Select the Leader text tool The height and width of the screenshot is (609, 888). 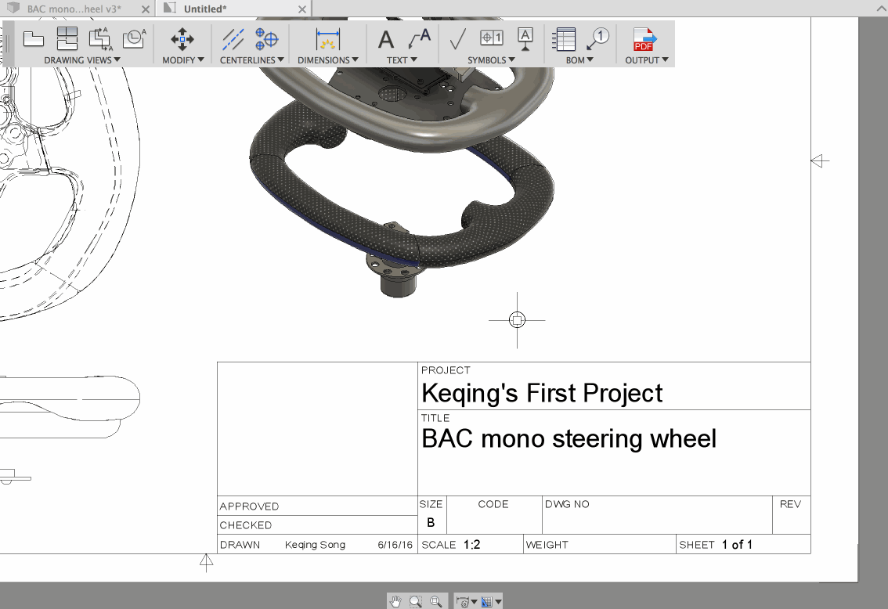[x=420, y=38]
